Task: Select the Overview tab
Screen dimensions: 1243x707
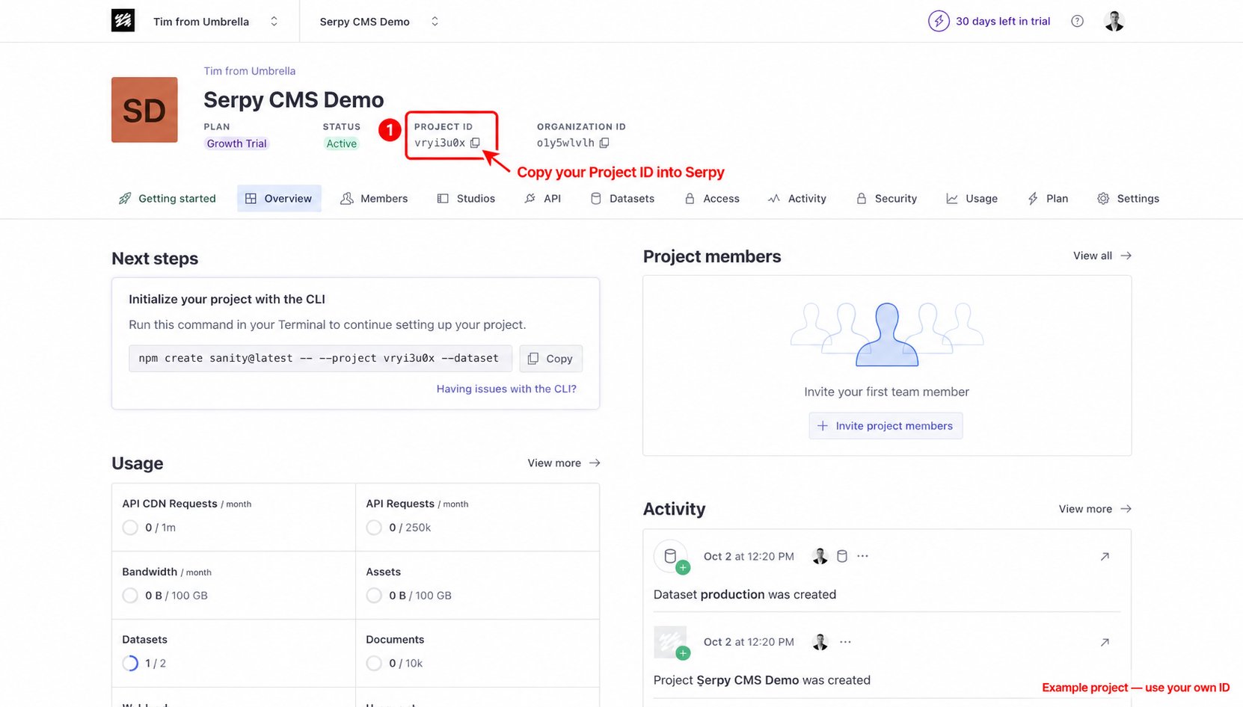Action: pyautogui.click(x=279, y=198)
